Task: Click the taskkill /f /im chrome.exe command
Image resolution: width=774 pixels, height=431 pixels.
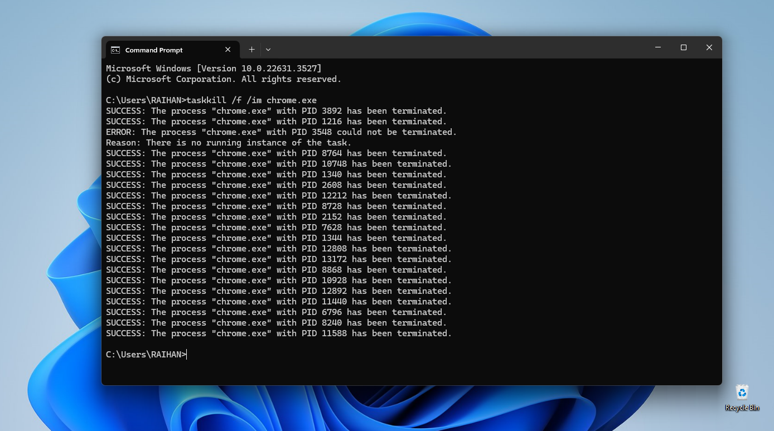Action: point(251,100)
